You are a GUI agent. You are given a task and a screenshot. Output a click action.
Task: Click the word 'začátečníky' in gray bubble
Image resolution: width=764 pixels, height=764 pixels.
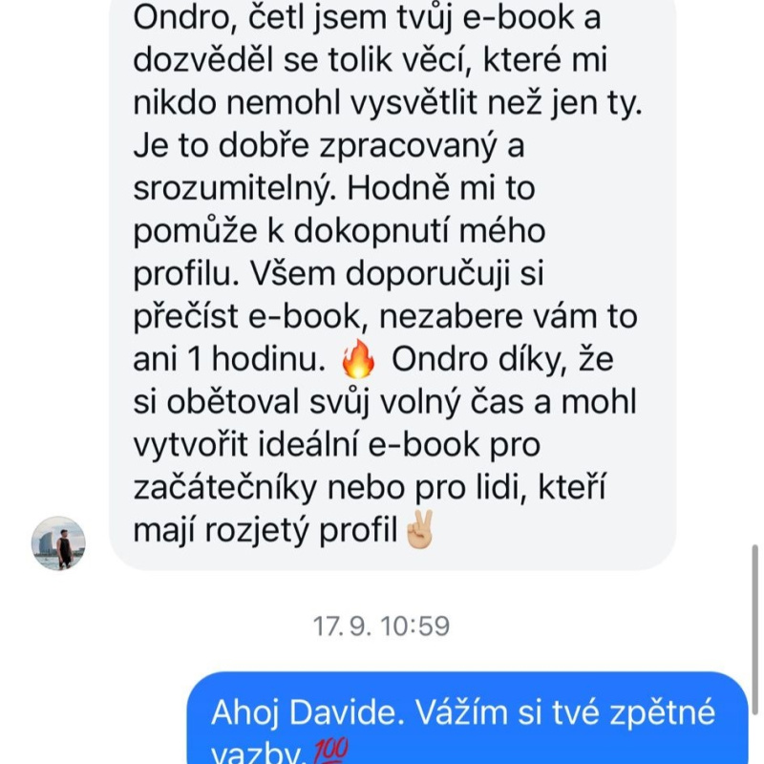pos(225,487)
